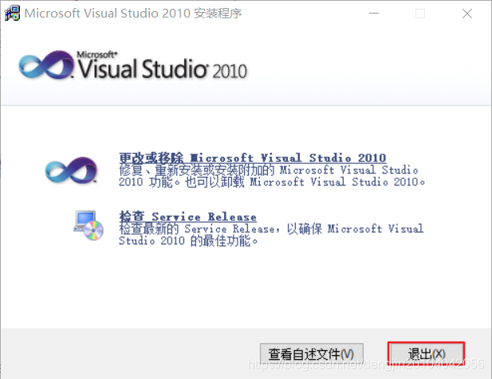Screen dimensions: 492x379
Task: Click the window title Microsoft Visual Studio 2010 安装程序
Action: point(133,14)
